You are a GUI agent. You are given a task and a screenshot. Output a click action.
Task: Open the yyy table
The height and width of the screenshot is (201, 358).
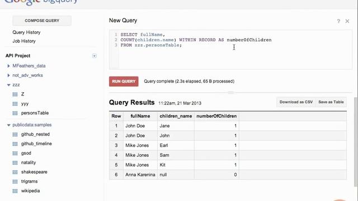[25, 104]
